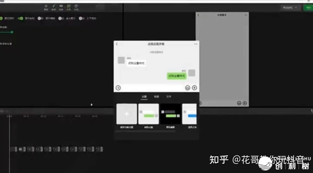Click the back arrow in chat style dialog
This screenshot has height=173, width=313.
point(117,44)
